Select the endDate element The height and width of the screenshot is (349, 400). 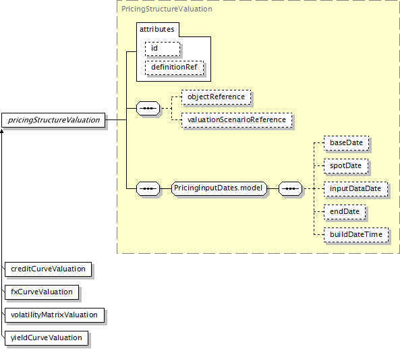pos(345,212)
